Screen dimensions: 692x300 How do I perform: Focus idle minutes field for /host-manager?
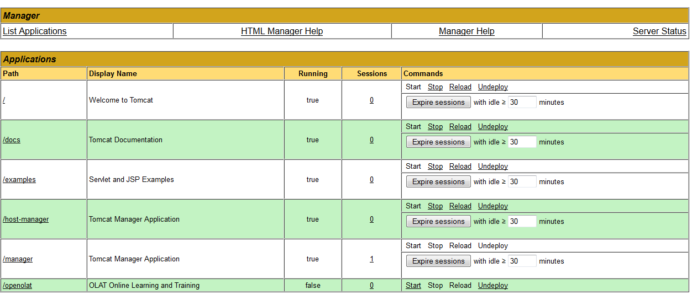click(x=522, y=222)
